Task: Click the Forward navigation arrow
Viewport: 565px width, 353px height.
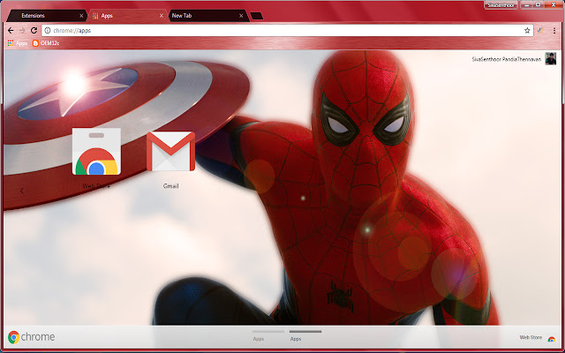Action: pyautogui.click(x=22, y=31)
